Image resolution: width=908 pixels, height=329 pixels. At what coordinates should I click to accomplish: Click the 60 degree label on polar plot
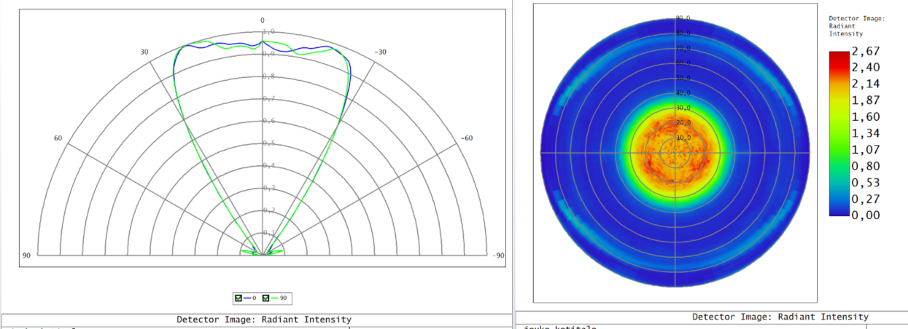pyautogui.click(x=58, y=138)
